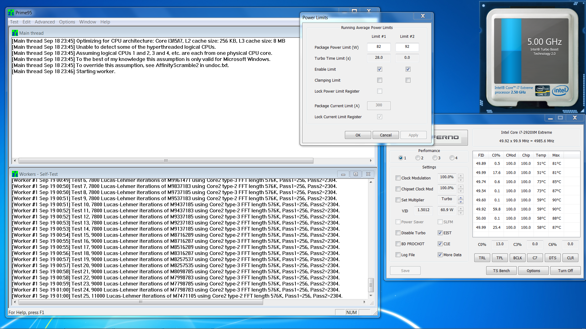This screenshot has height=329, width=586.
Task: Click the Intel Core i7 badge on gadget
Action: pos(542,91)
